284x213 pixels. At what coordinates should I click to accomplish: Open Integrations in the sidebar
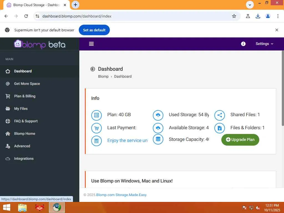[x=40, y=159]
